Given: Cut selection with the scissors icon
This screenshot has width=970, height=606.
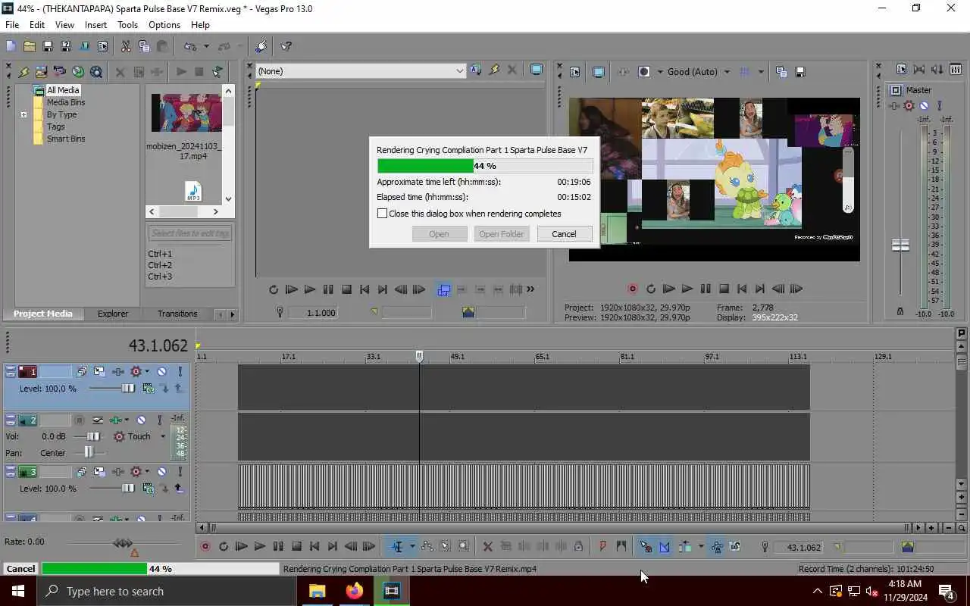Looking at the screenshot, I should point(126,46).
